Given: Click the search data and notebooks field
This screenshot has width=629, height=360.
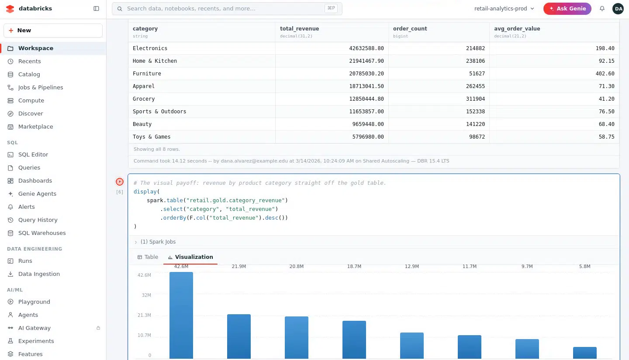Looking at the screenshot, I should click(227, 9).
